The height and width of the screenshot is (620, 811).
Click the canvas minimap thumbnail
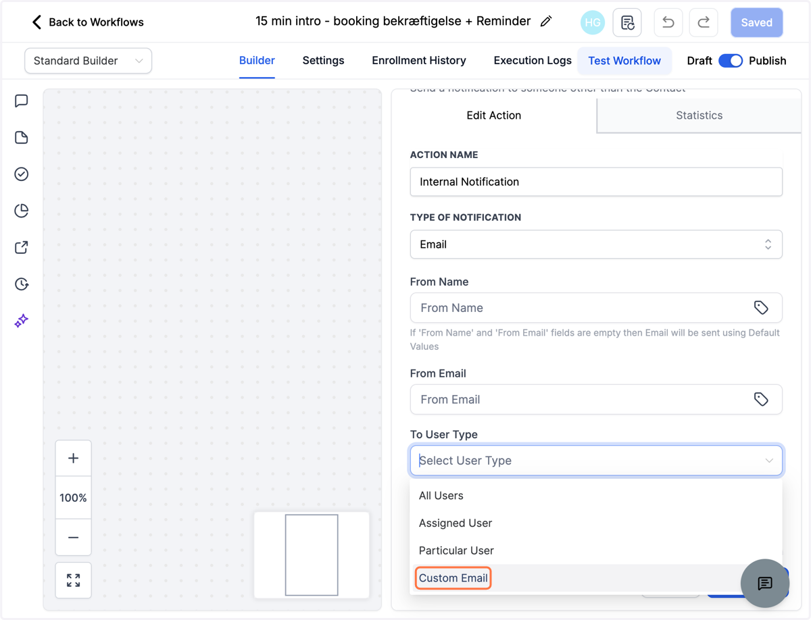click(312, 555)
